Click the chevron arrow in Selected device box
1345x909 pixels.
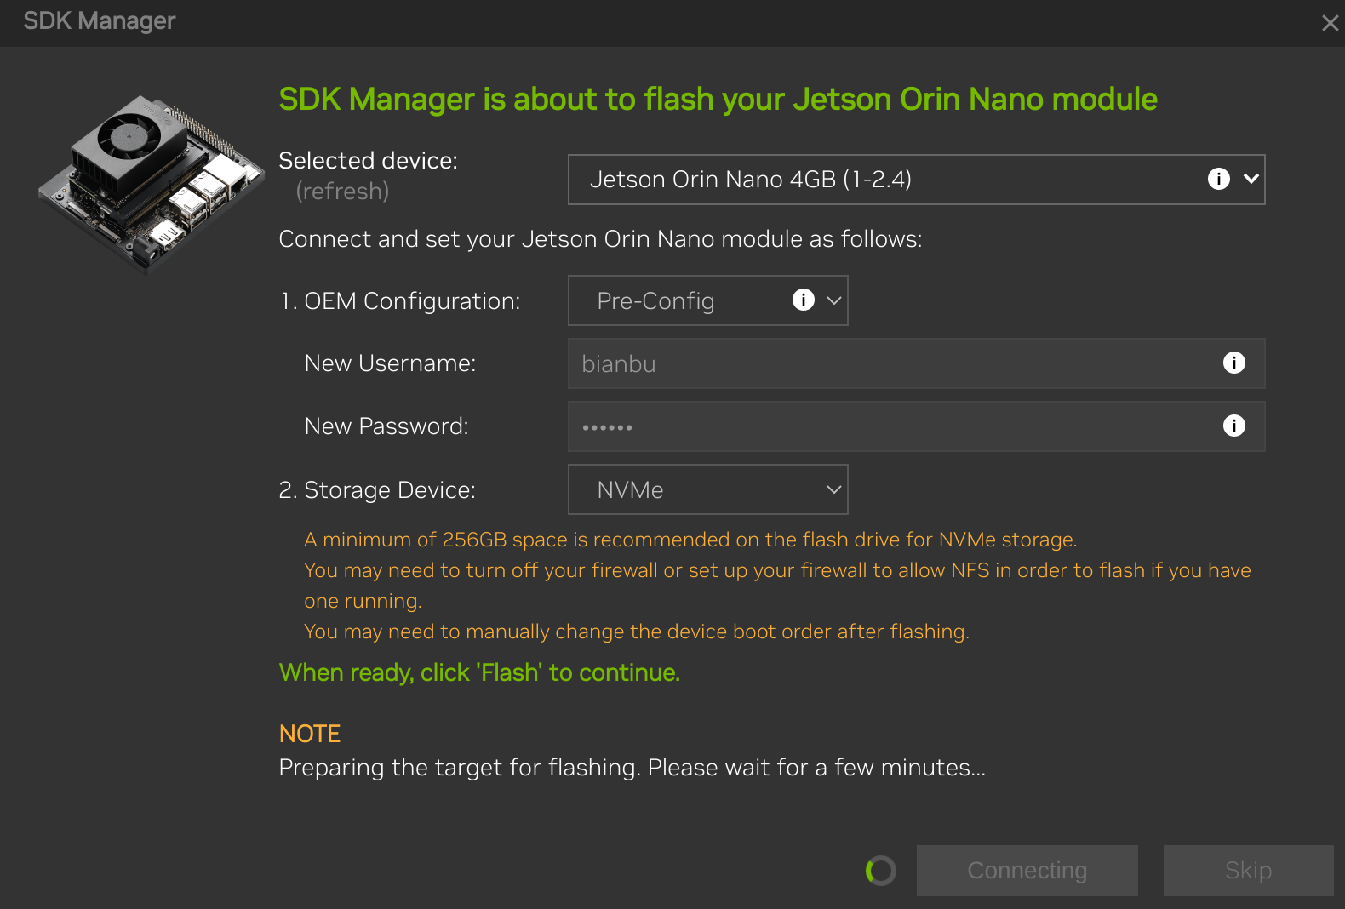[1251, 179]
